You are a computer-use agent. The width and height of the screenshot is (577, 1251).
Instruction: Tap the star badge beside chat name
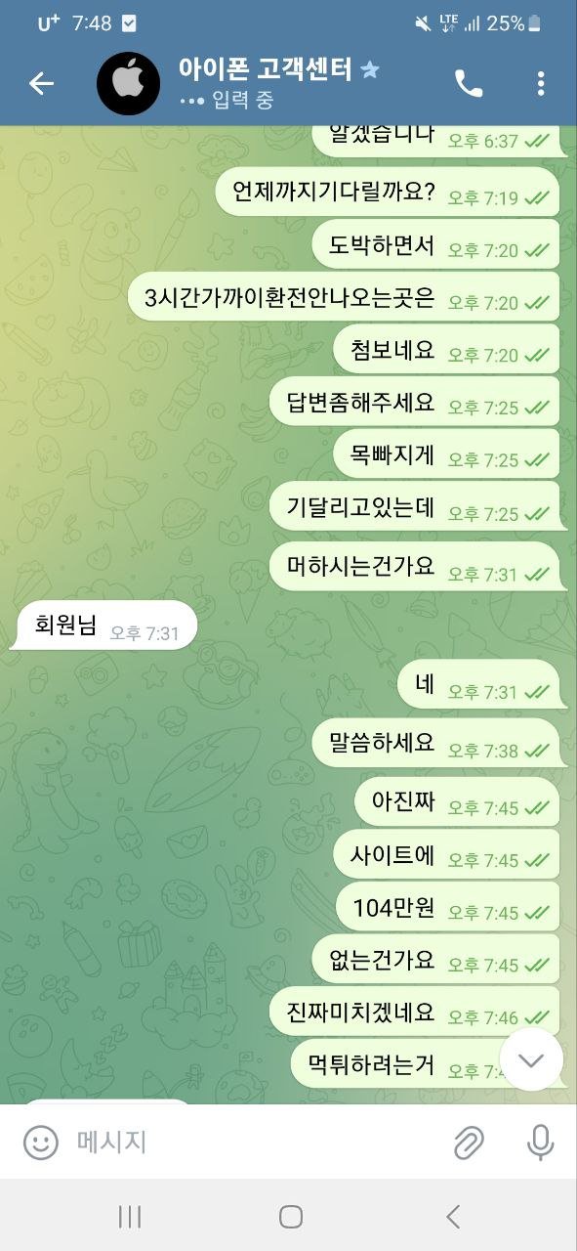tap(370, 69)
